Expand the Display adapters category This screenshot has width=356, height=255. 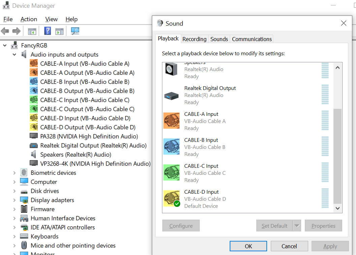click(x=14, y=200)
